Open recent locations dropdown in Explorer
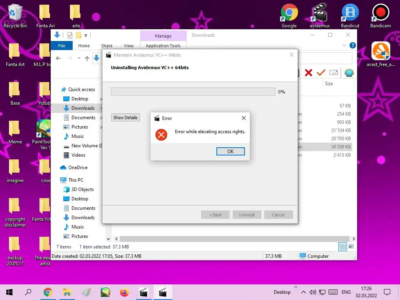Viewport: 400px width, 300px height. coord(79,58)
